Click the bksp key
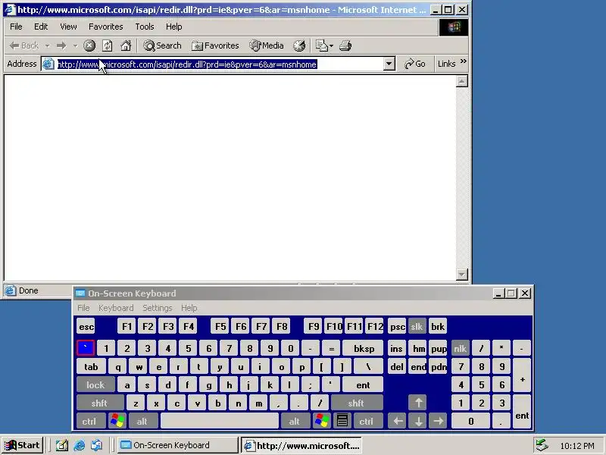The height and width of the screenshot is (455, 606). click(364, 348)
